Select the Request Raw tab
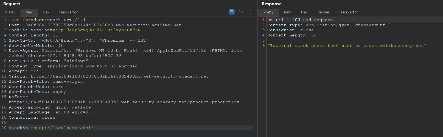 tap(29, 12)
